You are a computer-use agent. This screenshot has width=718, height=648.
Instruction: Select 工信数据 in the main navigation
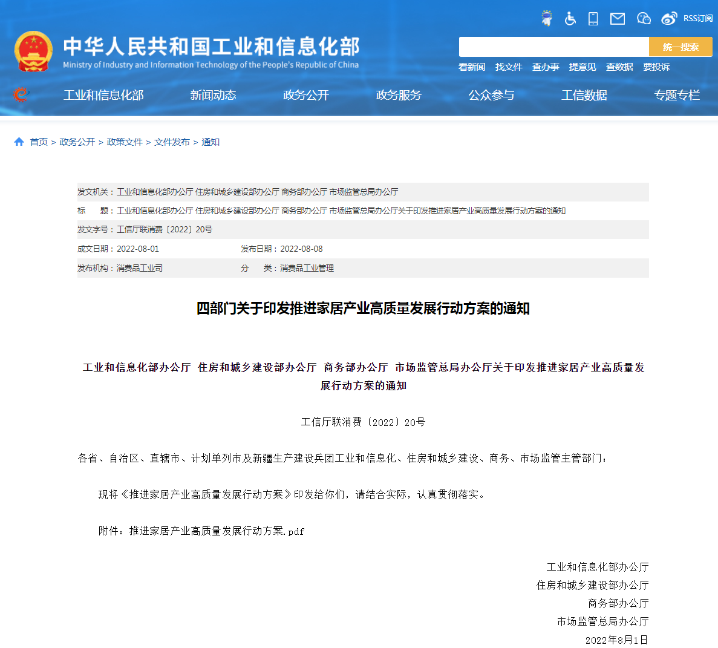pyautogui.click(x=584, y=95)
